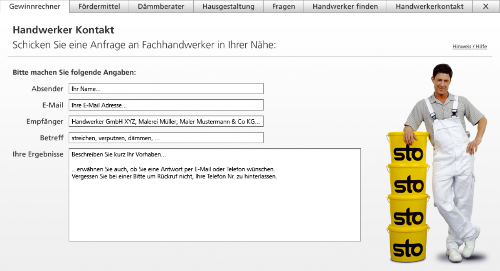Open the Handwerker finden tab
The image size is (500, 271).
coord(345,6)
